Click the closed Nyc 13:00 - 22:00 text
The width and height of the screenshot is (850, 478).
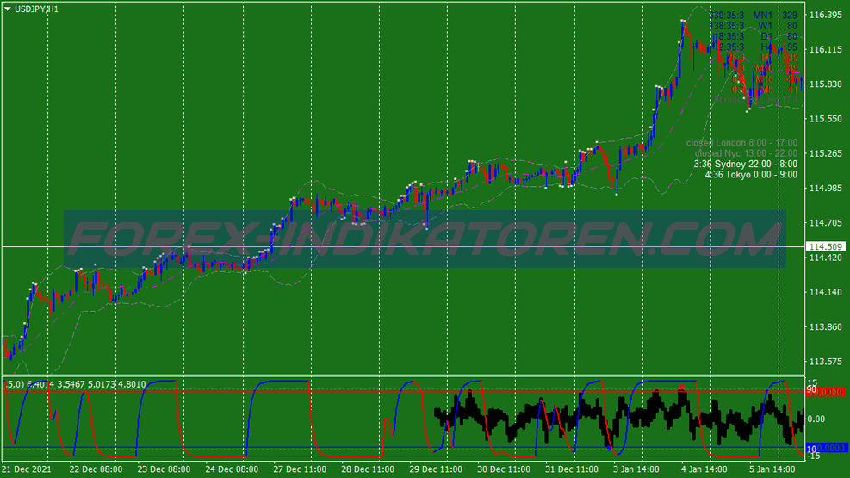(747, 153)
